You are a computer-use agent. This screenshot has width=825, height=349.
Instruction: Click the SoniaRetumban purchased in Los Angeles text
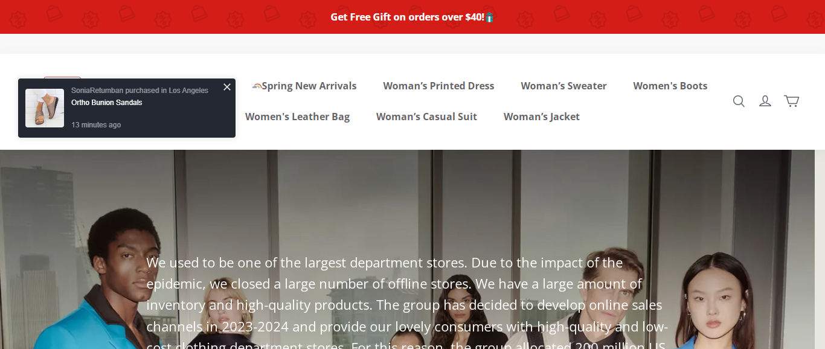click(x=140, y=91)
